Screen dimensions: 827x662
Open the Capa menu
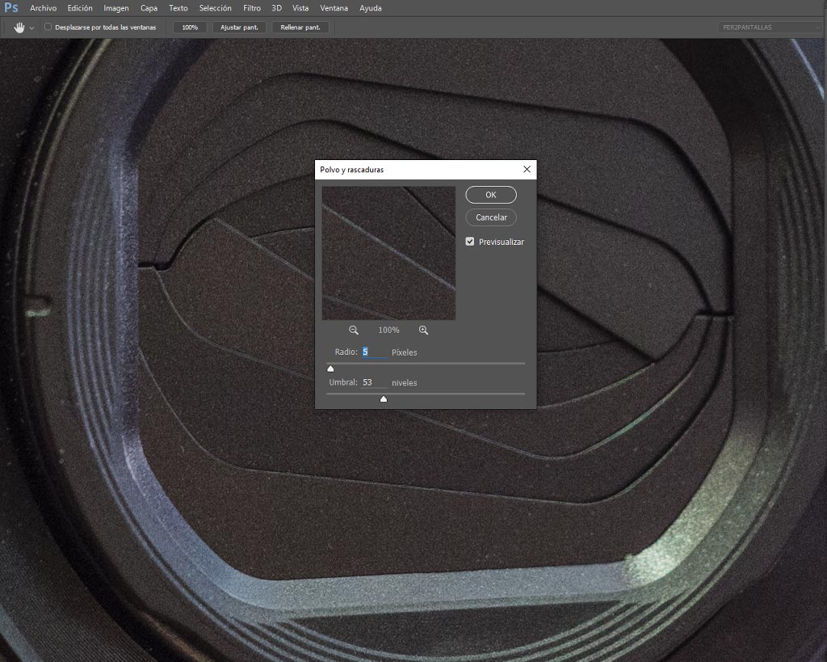coord(149,8)
